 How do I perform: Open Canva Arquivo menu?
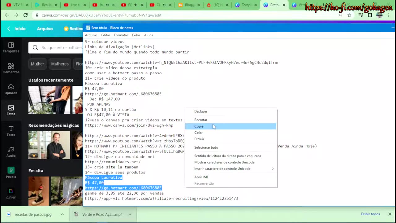[45, 28]
